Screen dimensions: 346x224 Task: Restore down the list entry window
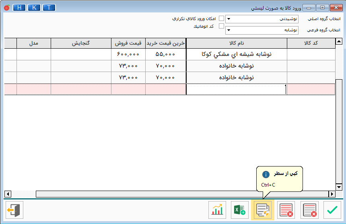322,8
